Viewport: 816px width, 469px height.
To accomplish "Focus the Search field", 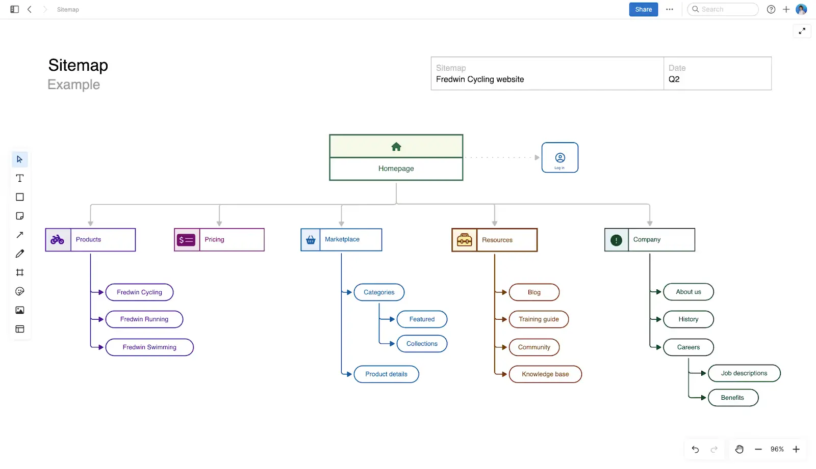I will point(723,9).
